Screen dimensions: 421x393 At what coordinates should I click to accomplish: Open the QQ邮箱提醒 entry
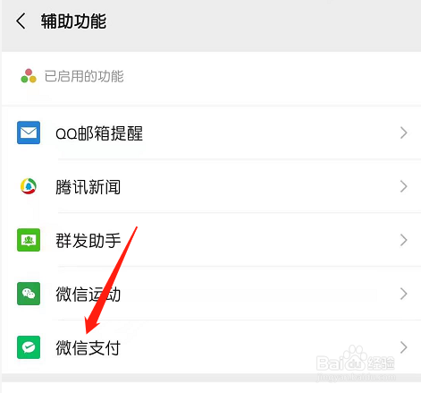pos(211,132)
